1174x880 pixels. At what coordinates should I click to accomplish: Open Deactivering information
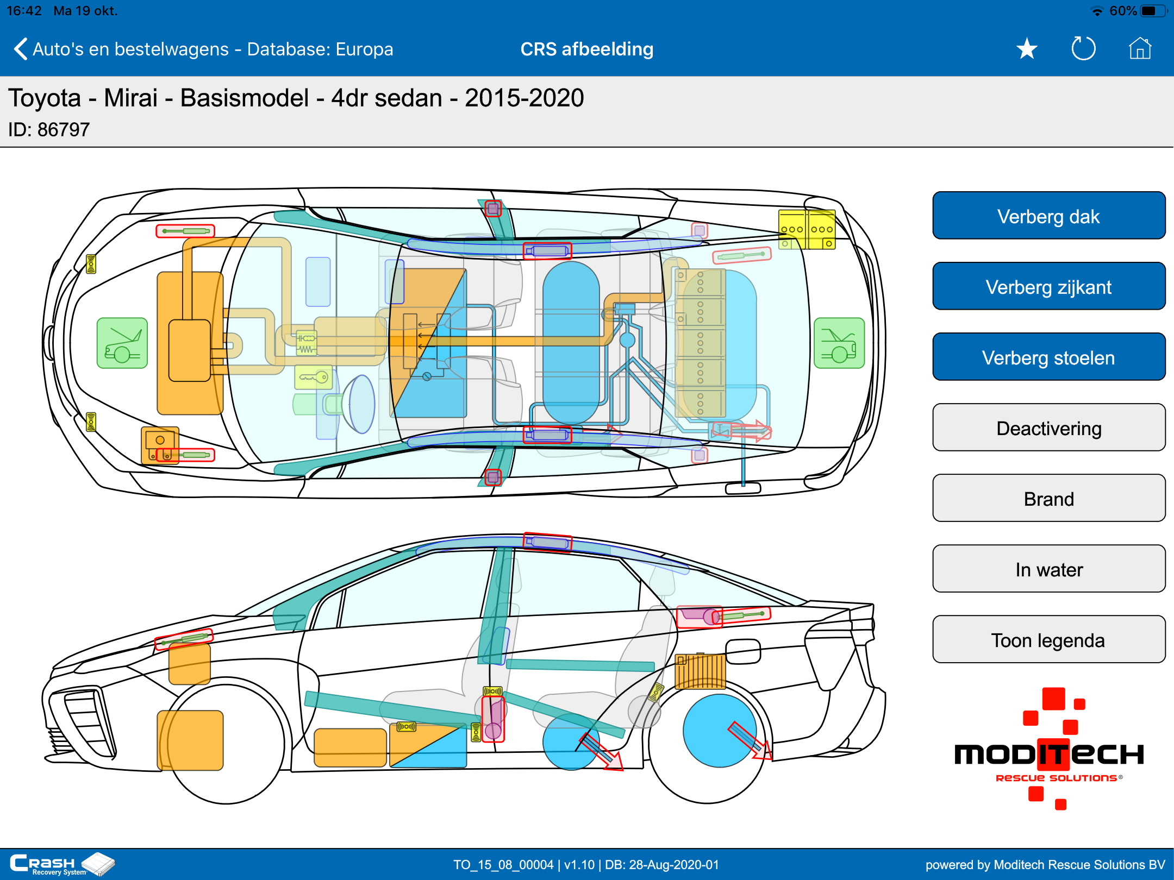(1048, 428)
